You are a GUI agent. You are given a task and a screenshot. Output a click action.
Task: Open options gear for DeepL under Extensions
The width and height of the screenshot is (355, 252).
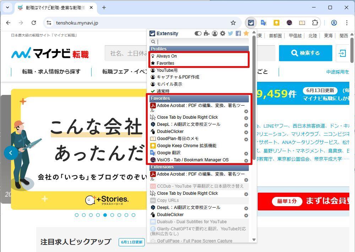pos(246,208)
